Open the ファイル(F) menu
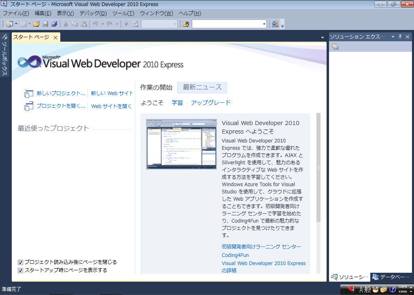Screen dimensions: 414x295 coord(16,13)
